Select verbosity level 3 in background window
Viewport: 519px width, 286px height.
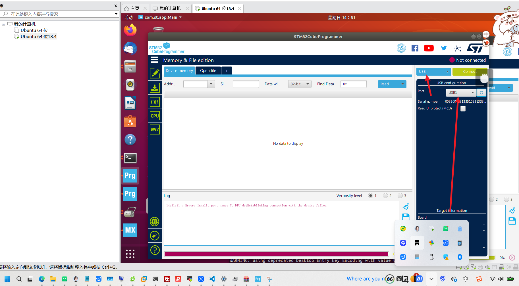pos(506,199)
